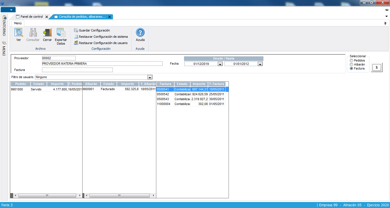The image size is (390, 208).
Task: Open the Ayuda help icon
Action: pos(140,33)
